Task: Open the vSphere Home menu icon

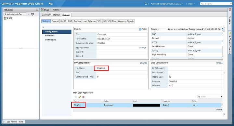Action: click(50, 4)
